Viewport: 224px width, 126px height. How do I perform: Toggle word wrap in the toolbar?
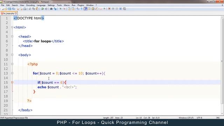[x=78, y=9]
